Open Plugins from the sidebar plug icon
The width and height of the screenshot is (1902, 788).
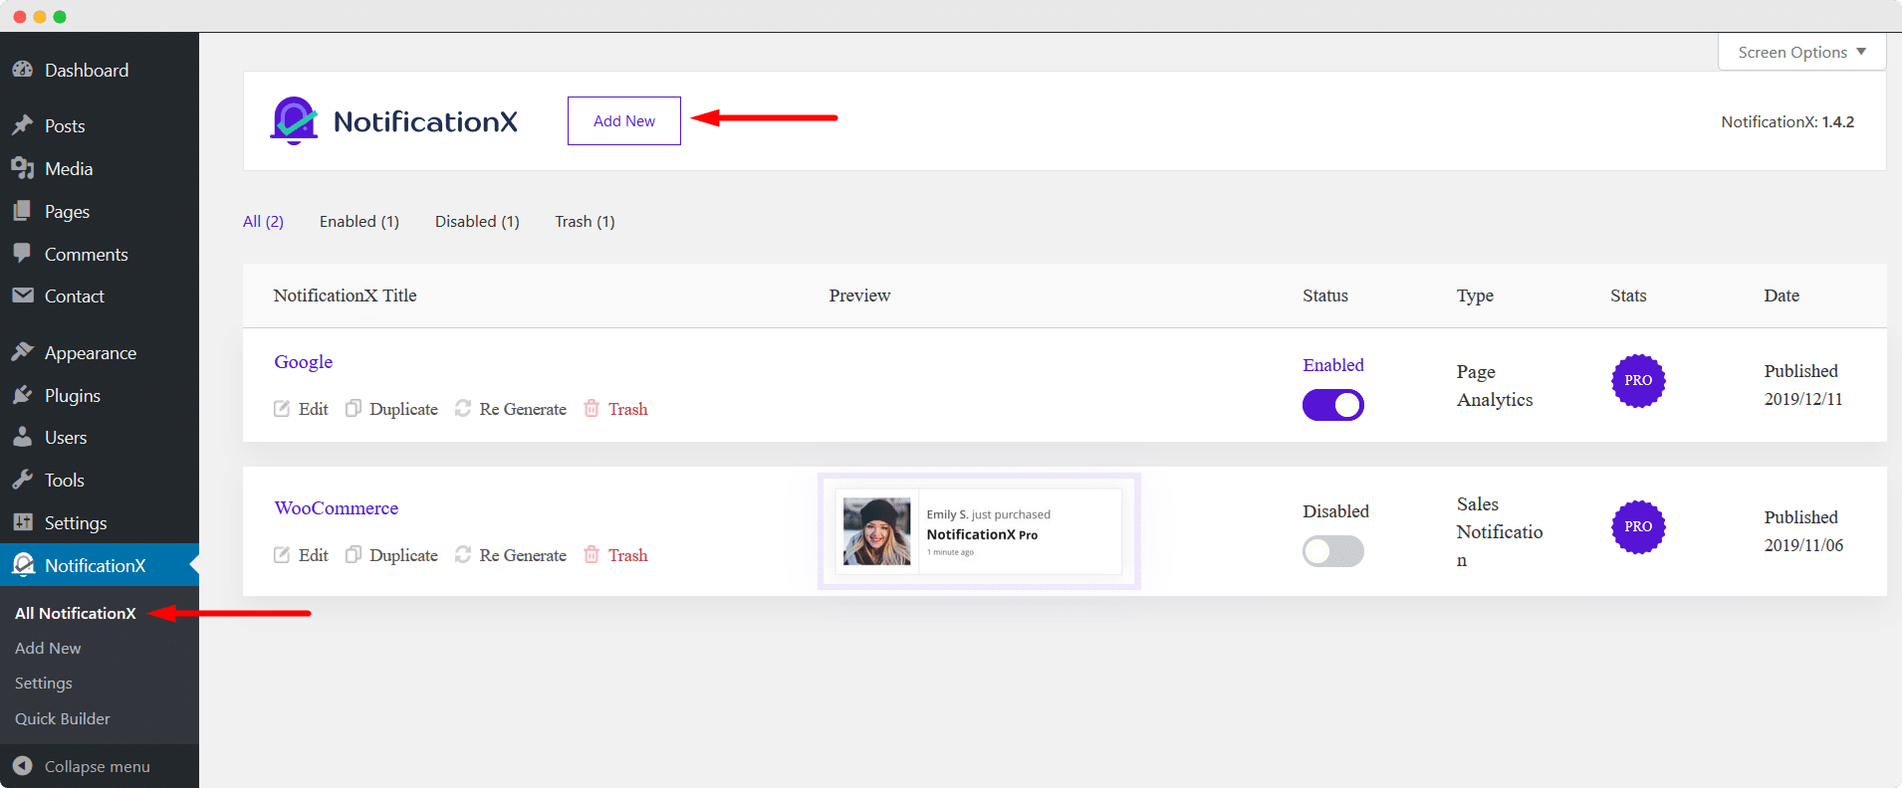tap(23, 396)
